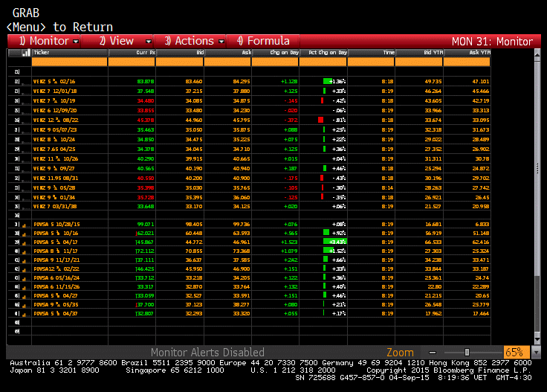The image size is (547, 392).
Task: Click chart icon on PDVSA 5 04/27 row
Action: (x=24, y=297)
